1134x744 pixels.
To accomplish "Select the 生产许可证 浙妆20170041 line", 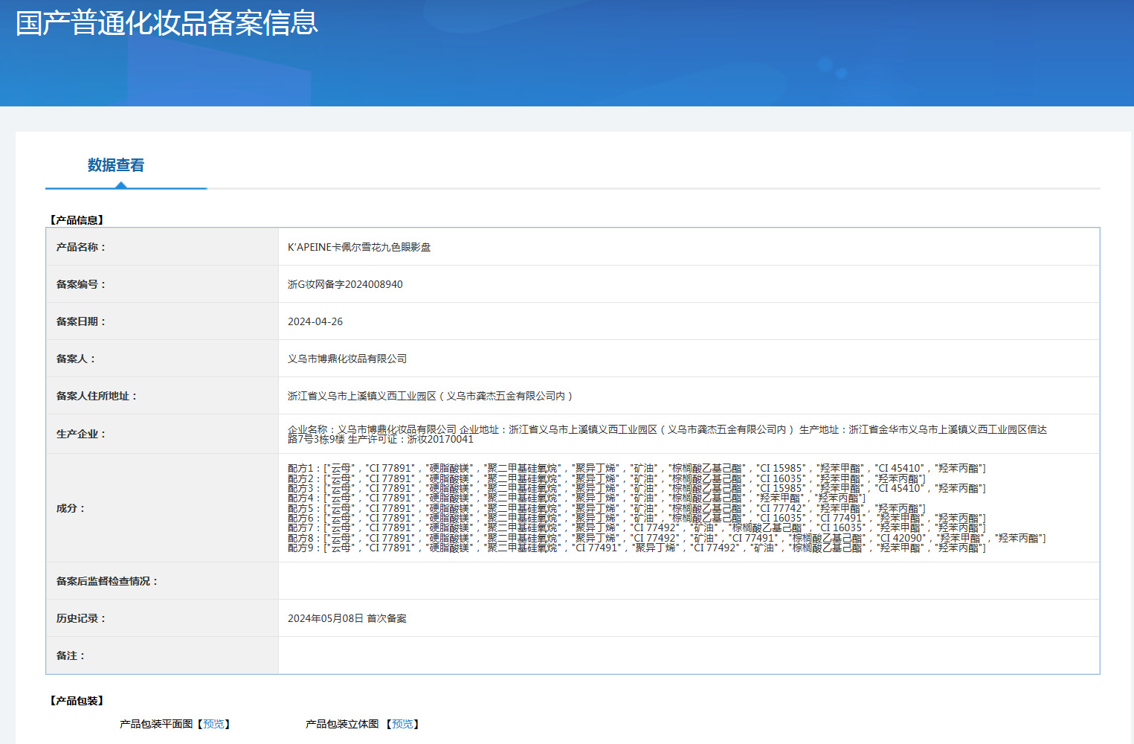I will coord(410,439).
